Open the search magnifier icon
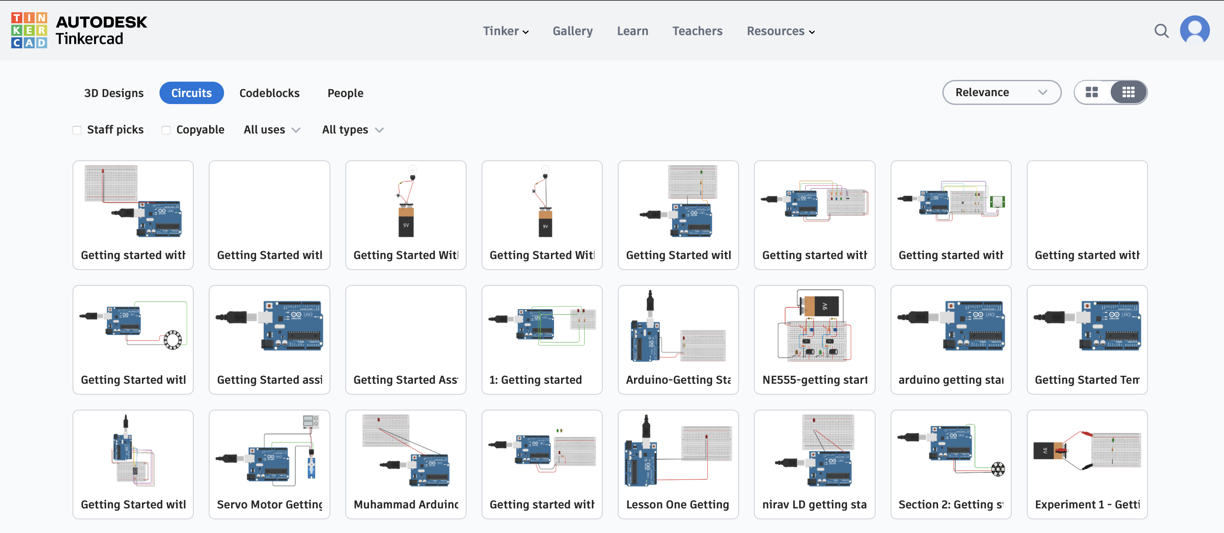 (1161, 31)
